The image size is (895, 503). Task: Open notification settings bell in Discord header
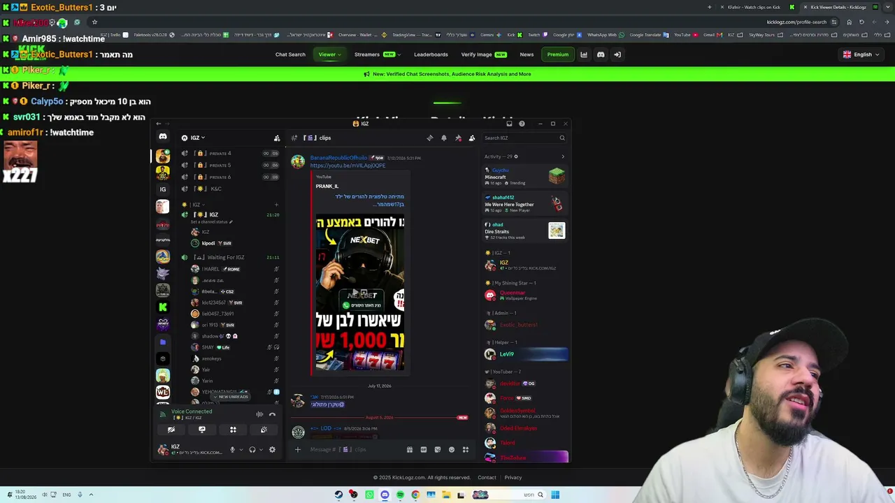(x=444, y=138)
